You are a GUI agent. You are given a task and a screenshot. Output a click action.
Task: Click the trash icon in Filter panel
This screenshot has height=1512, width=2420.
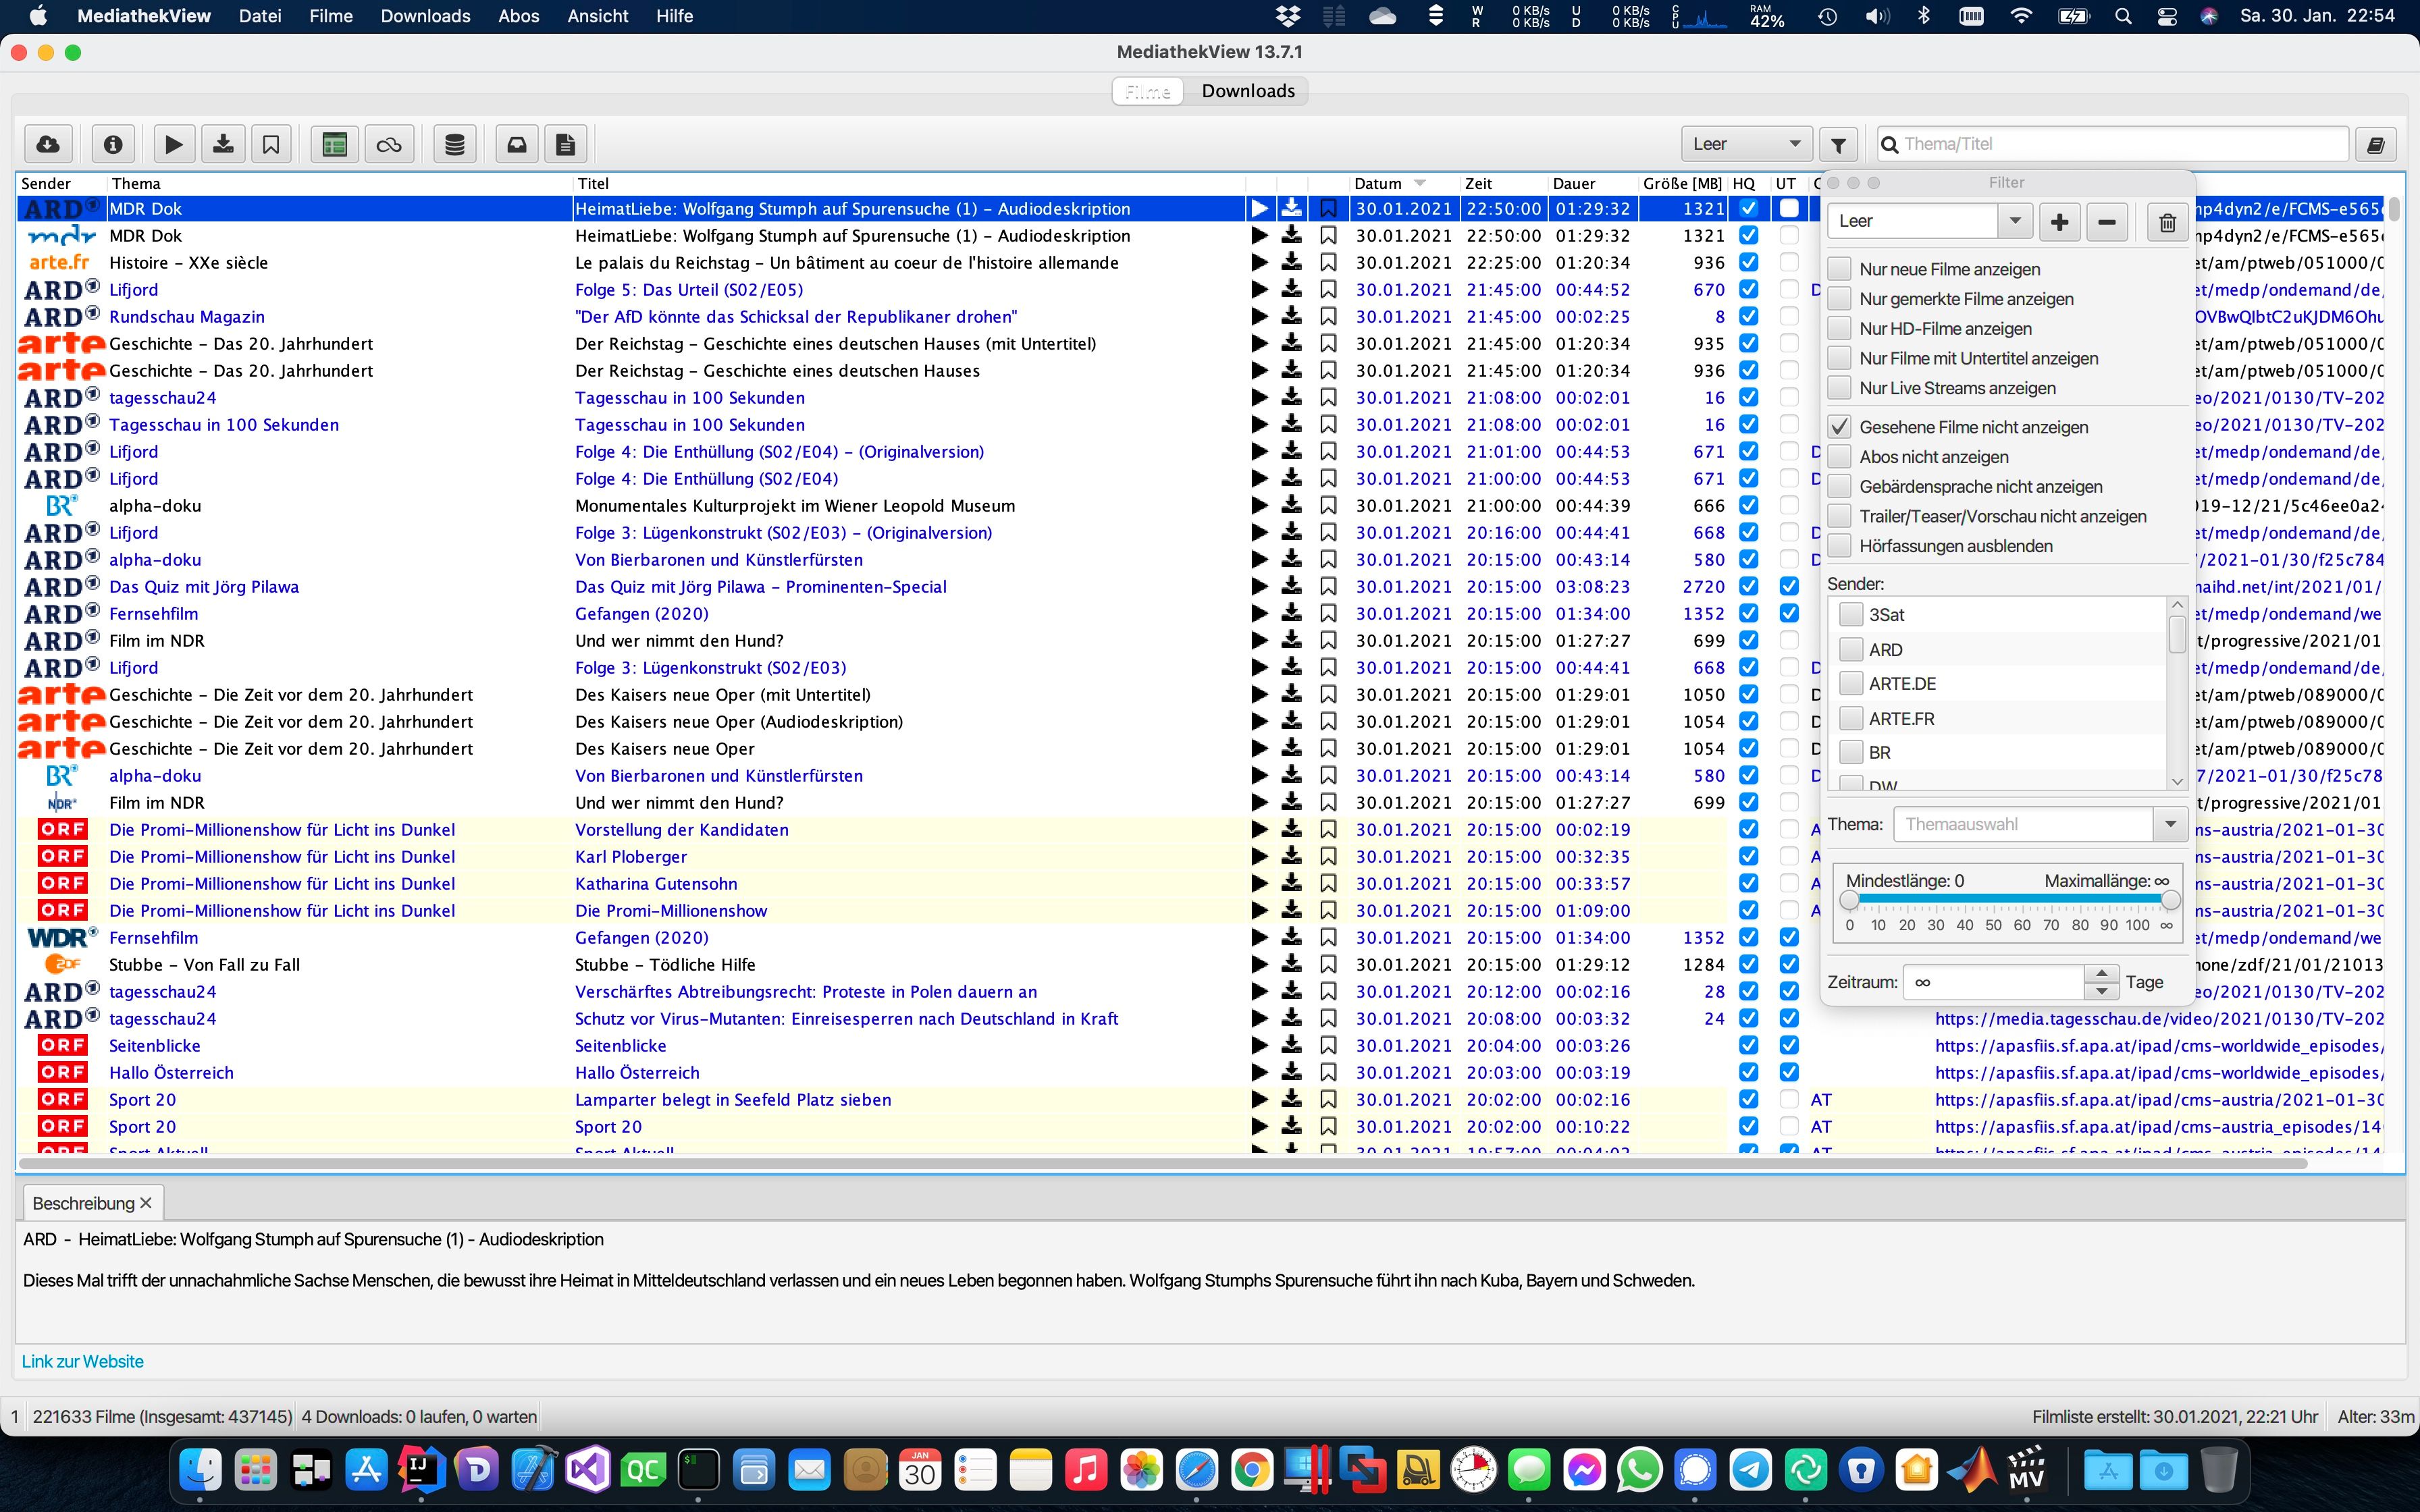pyautogui.click(x=2167, y=222)
